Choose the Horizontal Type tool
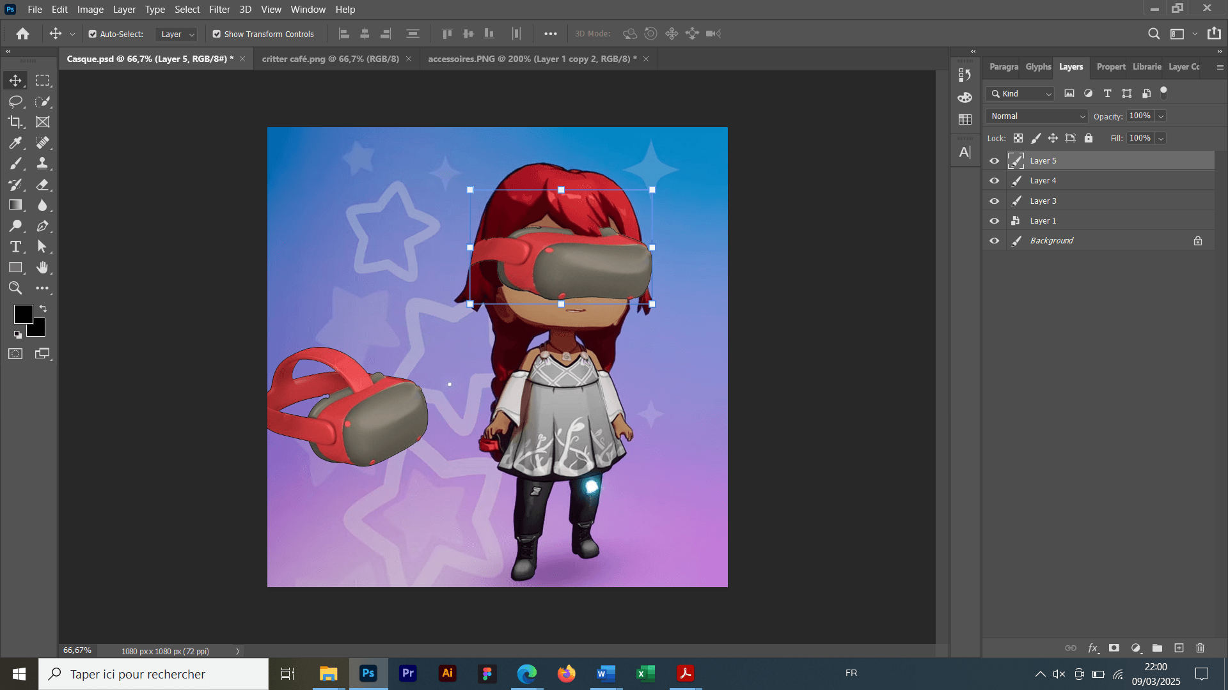The width and height of the screenshot is (1228, 690). click(x=15, y=247)
